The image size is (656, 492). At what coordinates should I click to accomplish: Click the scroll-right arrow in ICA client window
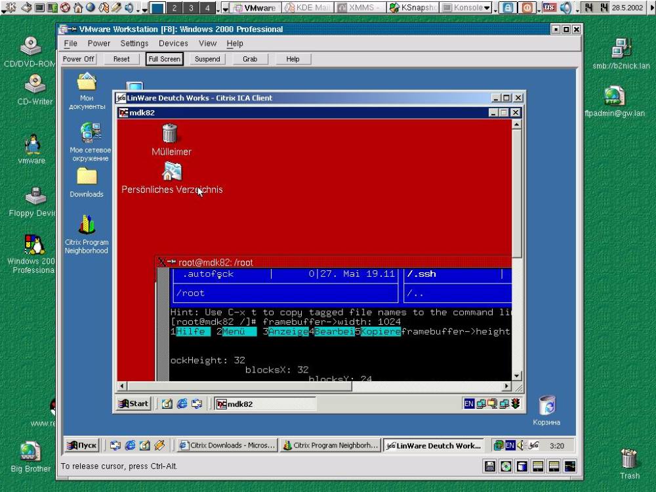tap(506, 386)
